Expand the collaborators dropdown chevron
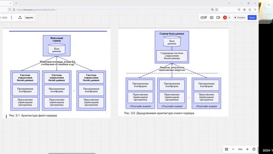 (x=229, y=18)
